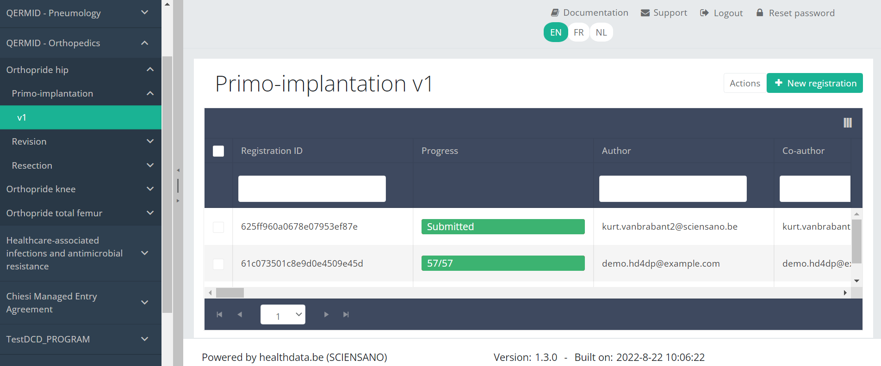Image resolution: width=881 pixels, height=366 pixels.
Task: Click the Registration ID filter field
Action: [312, 189]
